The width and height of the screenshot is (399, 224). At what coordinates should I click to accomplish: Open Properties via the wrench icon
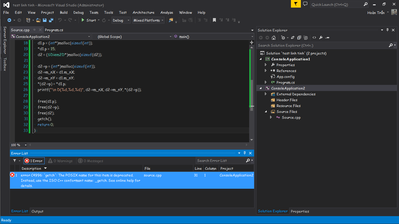tap(321, 38)
